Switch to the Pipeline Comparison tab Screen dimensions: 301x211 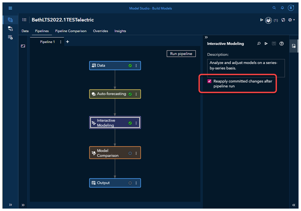[71, 31]
